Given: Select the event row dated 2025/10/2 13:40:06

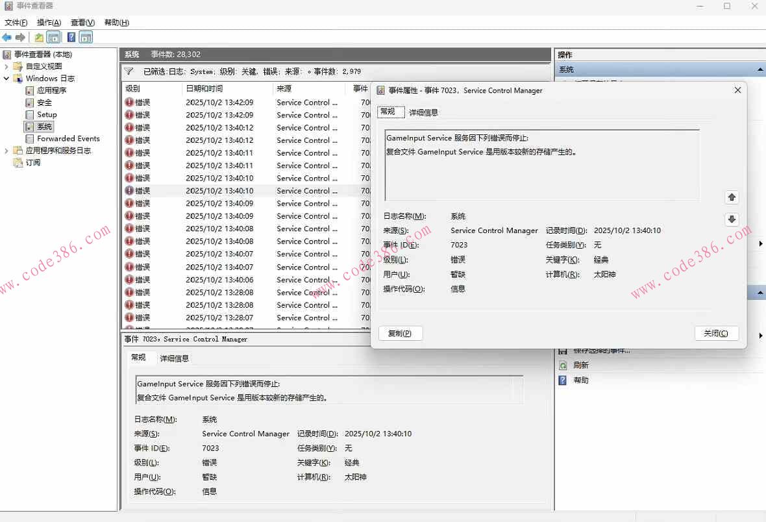Looking at the screenshot, I should [246, 280].
